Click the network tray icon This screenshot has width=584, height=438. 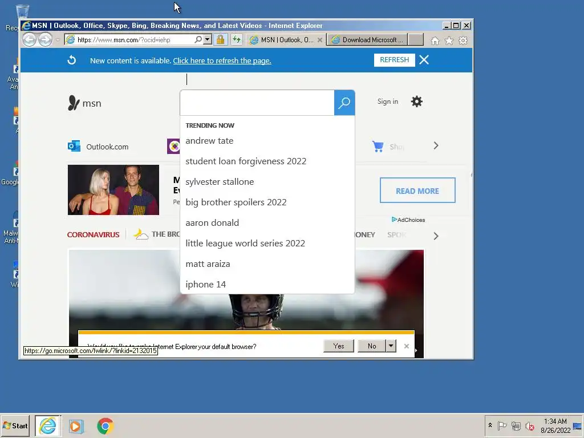click(516, 425)
